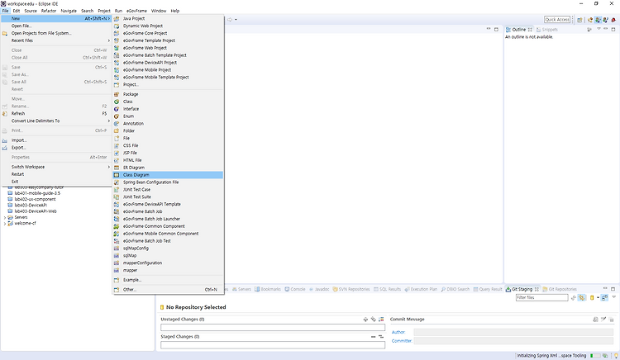Screen dimensions: 620x360
Task: Open Projects from File System entry
Action: [56, 33]
